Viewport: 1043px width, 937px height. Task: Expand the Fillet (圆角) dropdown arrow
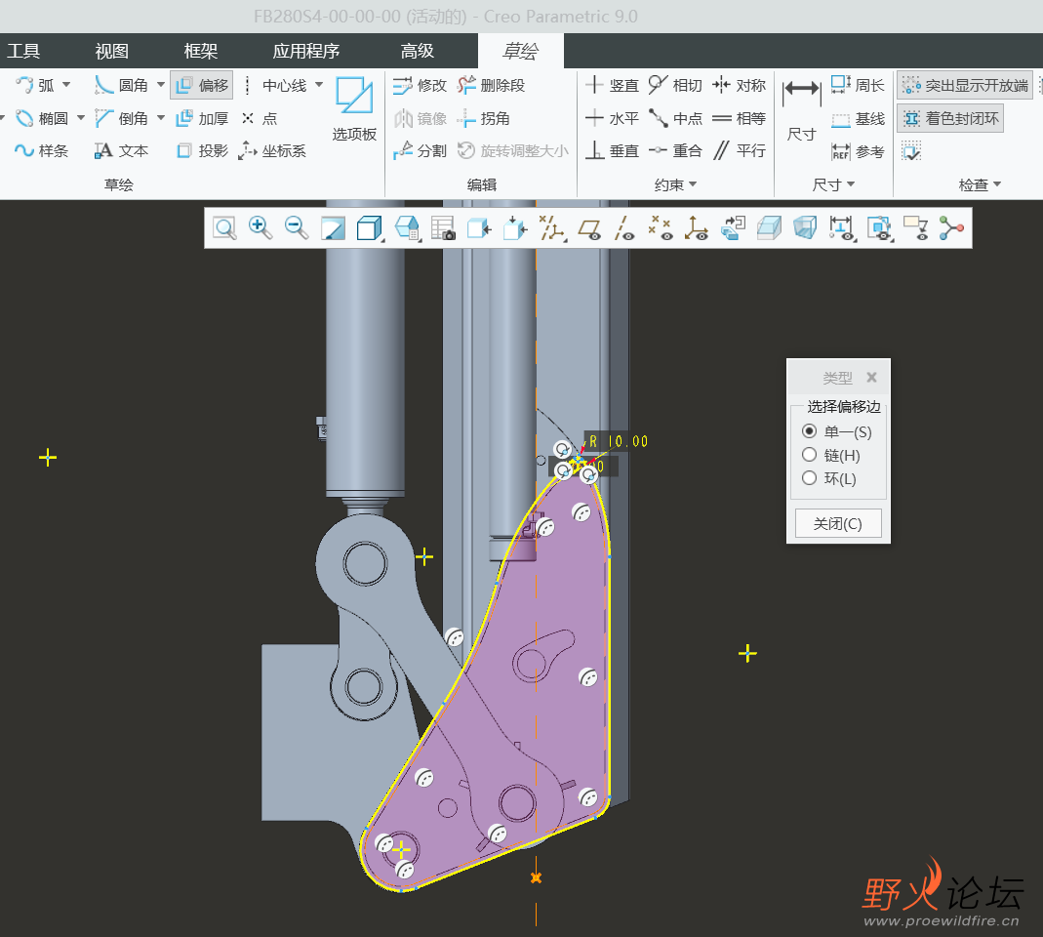(160, 85)
